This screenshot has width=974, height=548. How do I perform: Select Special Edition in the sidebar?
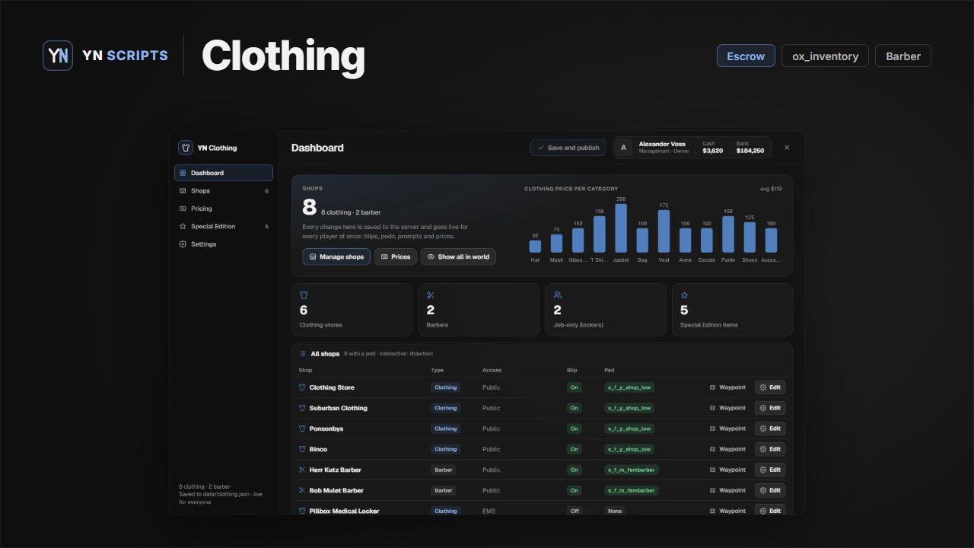coord(224,226)
